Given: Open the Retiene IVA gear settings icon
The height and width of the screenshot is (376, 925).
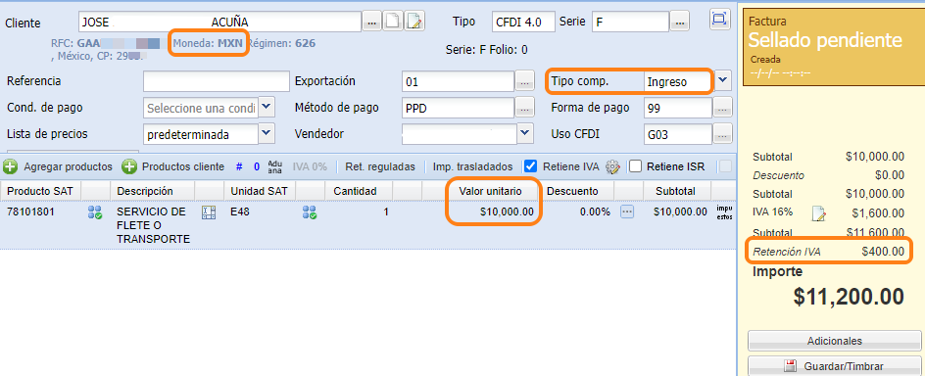Looking at the screenshot, I should (x=612, y=166).
